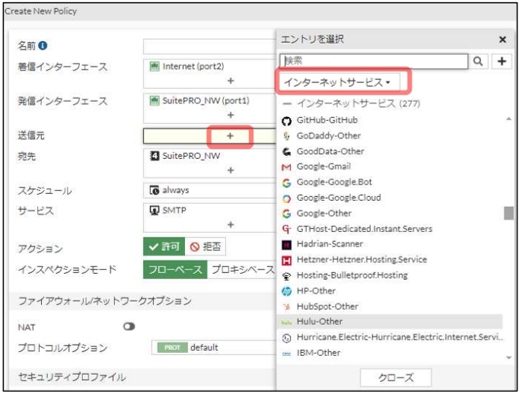Select the HP-Other logo icon

click(x=286, y=291)
